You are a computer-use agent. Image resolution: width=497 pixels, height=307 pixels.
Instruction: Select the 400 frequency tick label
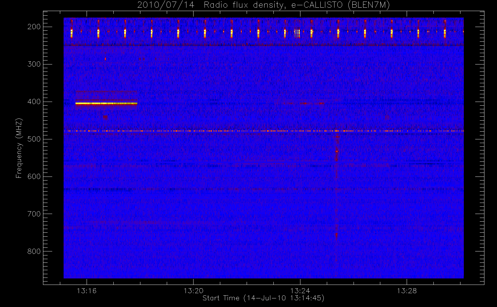[x=34, y=102]
